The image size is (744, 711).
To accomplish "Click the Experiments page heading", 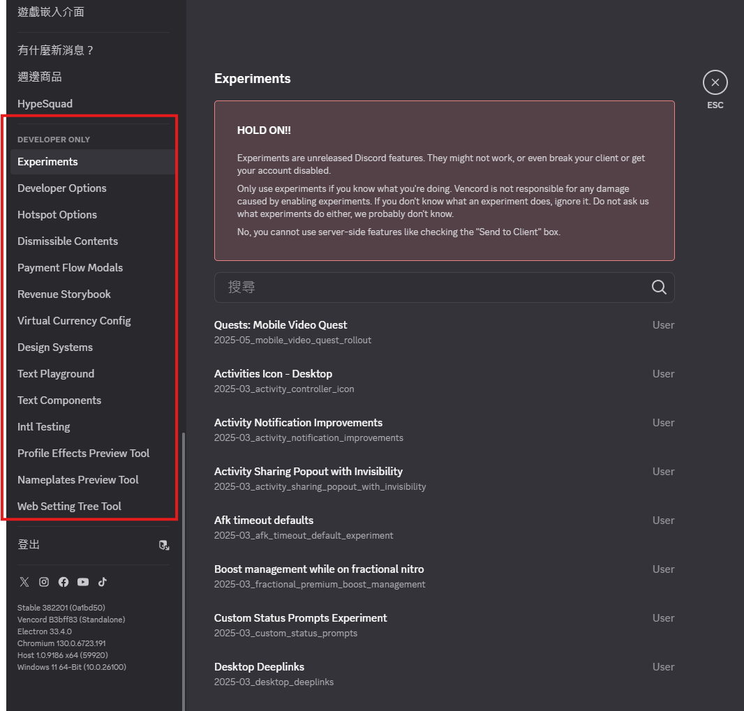I will 253,79.
